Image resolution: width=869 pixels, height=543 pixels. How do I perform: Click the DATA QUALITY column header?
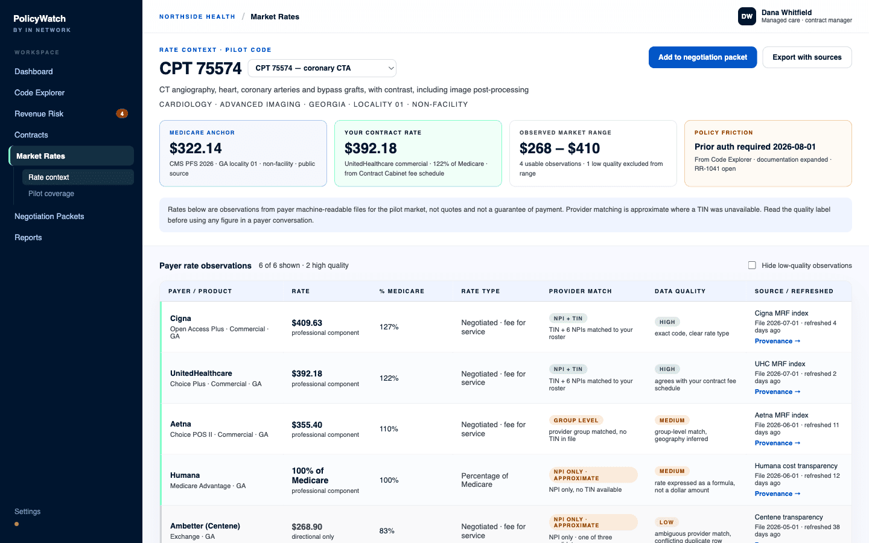[x=680, y=291]
